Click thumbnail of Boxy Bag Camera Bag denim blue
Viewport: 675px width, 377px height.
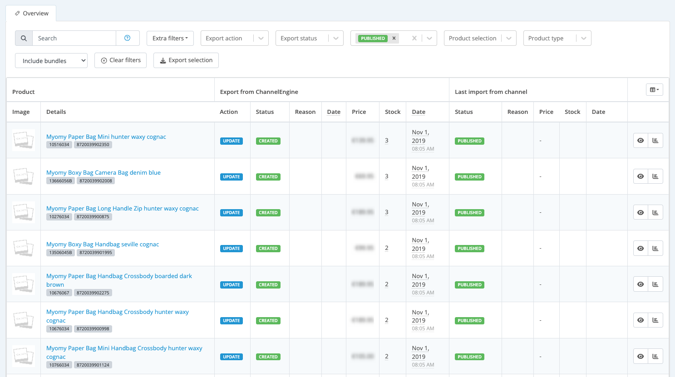[x=23, y=176]
